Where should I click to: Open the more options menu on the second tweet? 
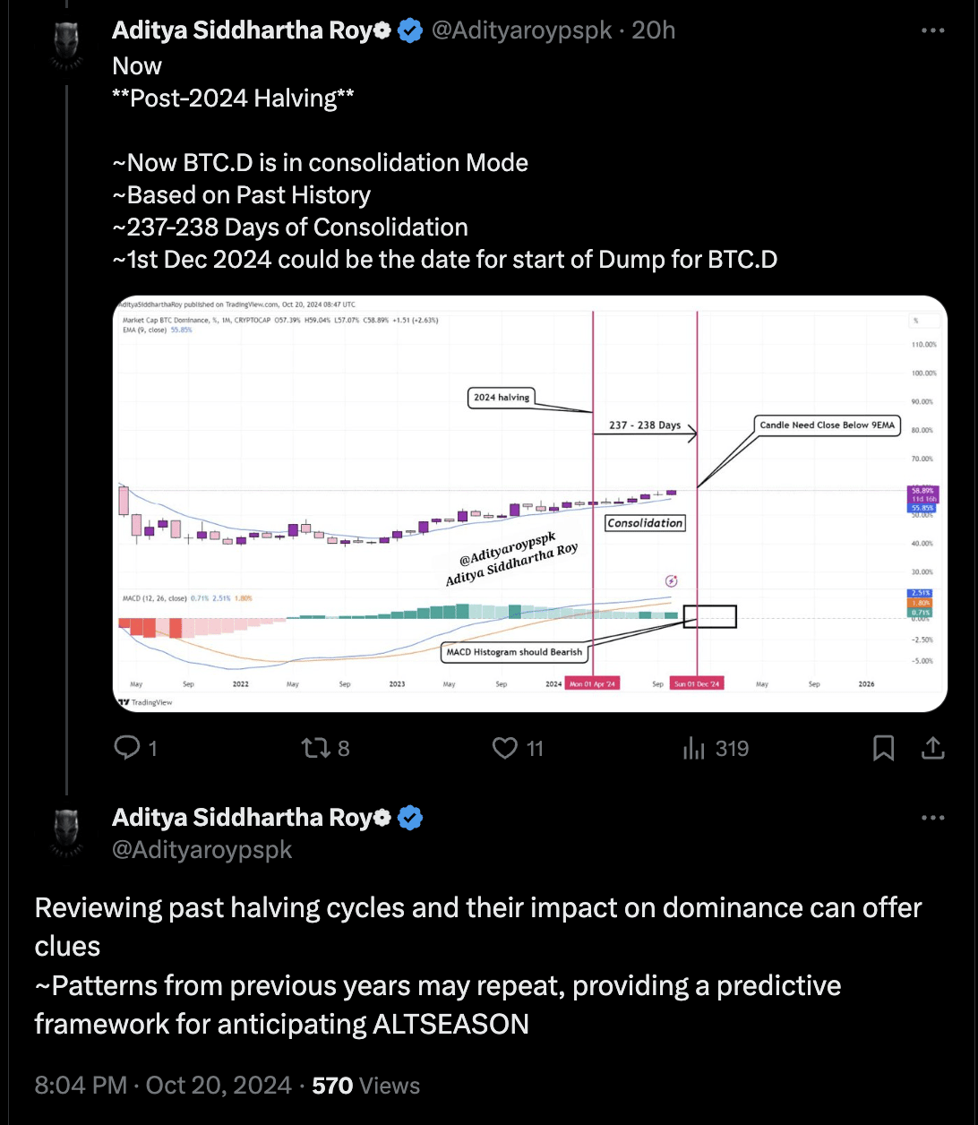click(x=932, y=817)
